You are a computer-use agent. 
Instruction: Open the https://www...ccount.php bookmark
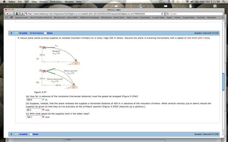tap(138, 18)
